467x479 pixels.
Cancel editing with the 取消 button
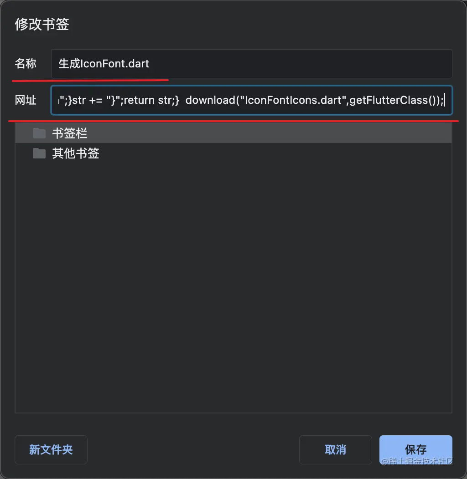(335, 450)
